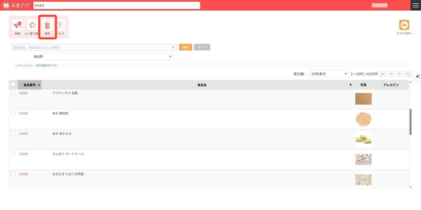Sort by the 食品名 column header

coord(201,85)
